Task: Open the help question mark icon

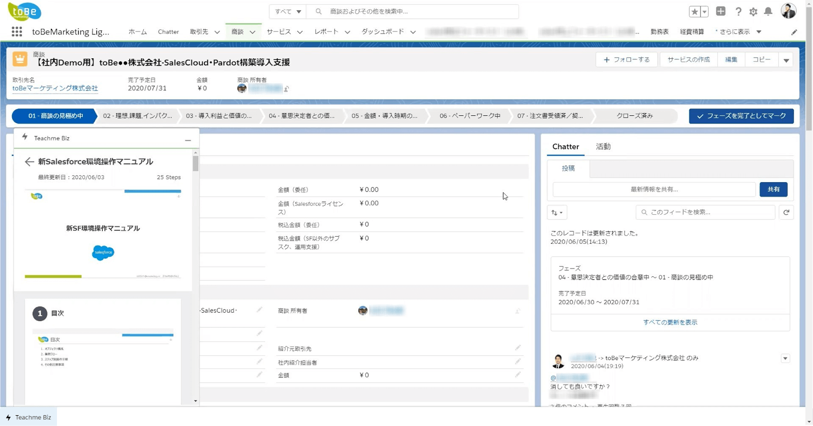Action: pos(738,12)
